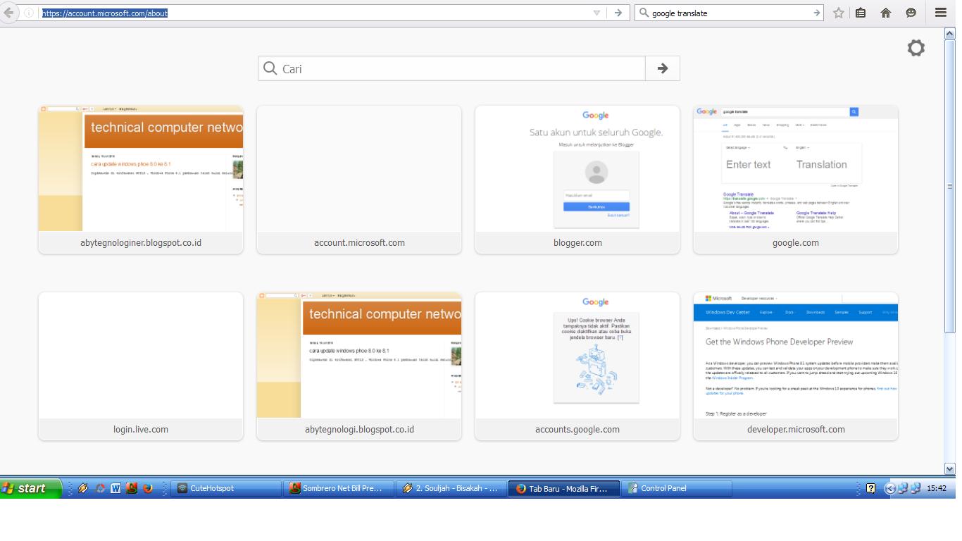Image resolution: width=962 pixels, height=541 pixels.
Task: Click the magnifier icon in the search bar
Action: (644, 13)
